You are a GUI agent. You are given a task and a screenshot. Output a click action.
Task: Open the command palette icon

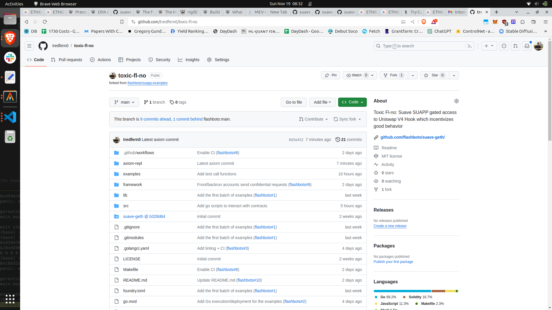pyautogui.click(x=470, y=46)
